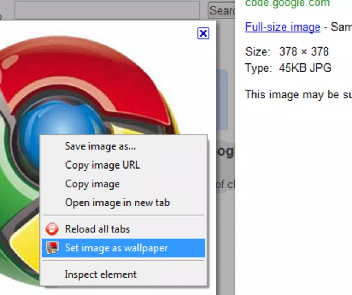Click the wallpaper icon beside Set image as wallpaper
Screen dimensions: 352x295
click(x=52, y=248)
